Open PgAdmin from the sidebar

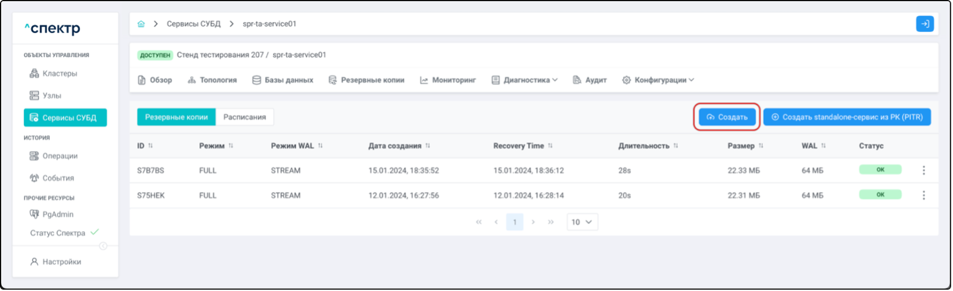click(58, 214)
